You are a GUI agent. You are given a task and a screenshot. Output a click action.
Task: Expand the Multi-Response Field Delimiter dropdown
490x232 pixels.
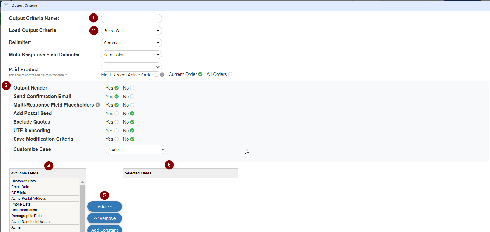coord(131,55)
